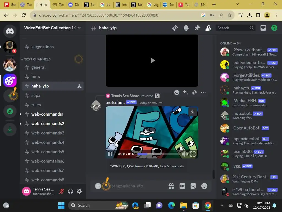
Task: Show hidden tray icons chevron
Action: click(222, 205)
